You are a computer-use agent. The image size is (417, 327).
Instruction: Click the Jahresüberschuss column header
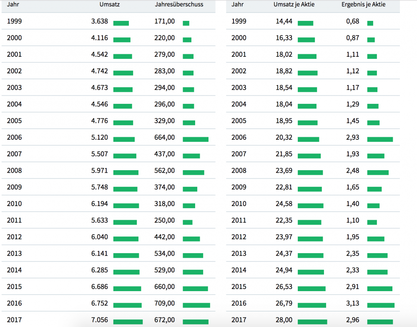tap(179, 4)
